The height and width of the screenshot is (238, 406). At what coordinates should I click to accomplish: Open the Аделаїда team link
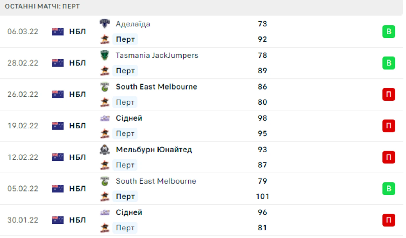click(x=133, y=24)
